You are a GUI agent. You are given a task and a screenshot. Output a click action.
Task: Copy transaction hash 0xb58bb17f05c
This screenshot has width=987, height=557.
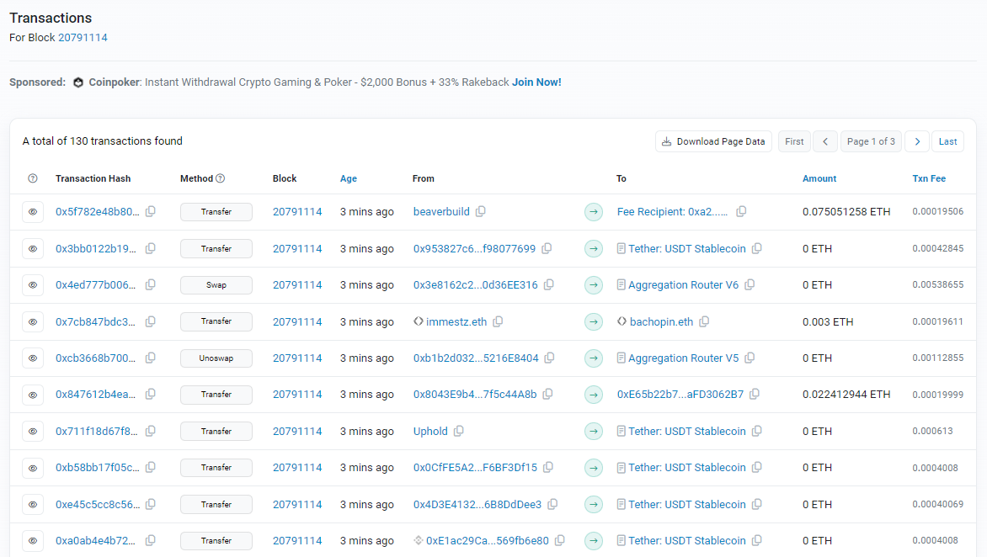click(x=151, y=467)
